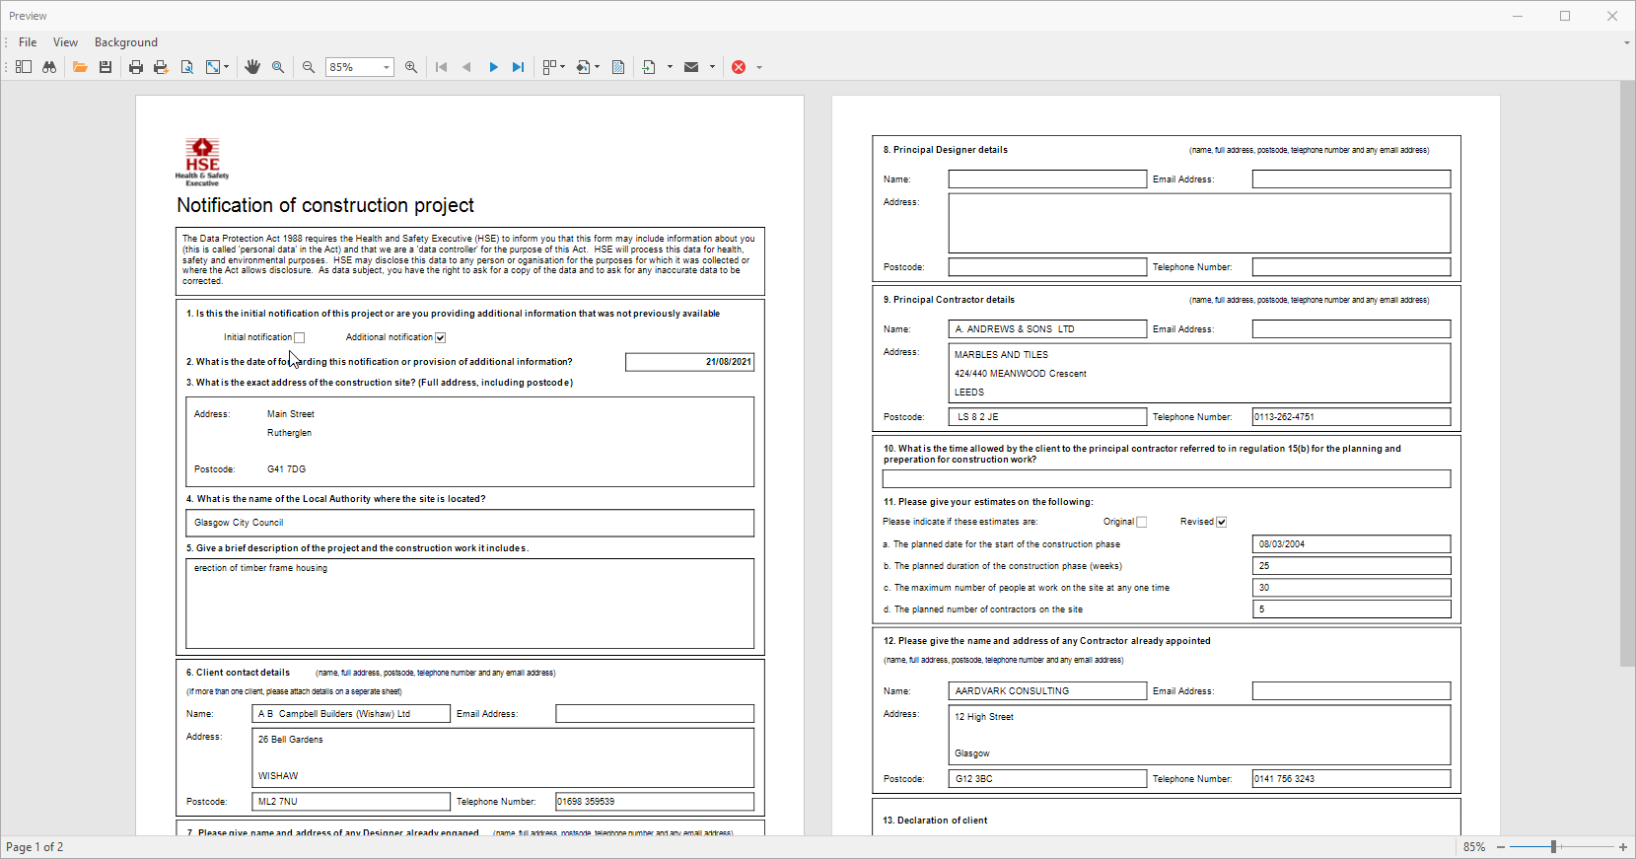Viewport: 1636px width, 859px height.
Task: Untick the Revised estimates checkbox
Action: click(x=1222, y=522)
